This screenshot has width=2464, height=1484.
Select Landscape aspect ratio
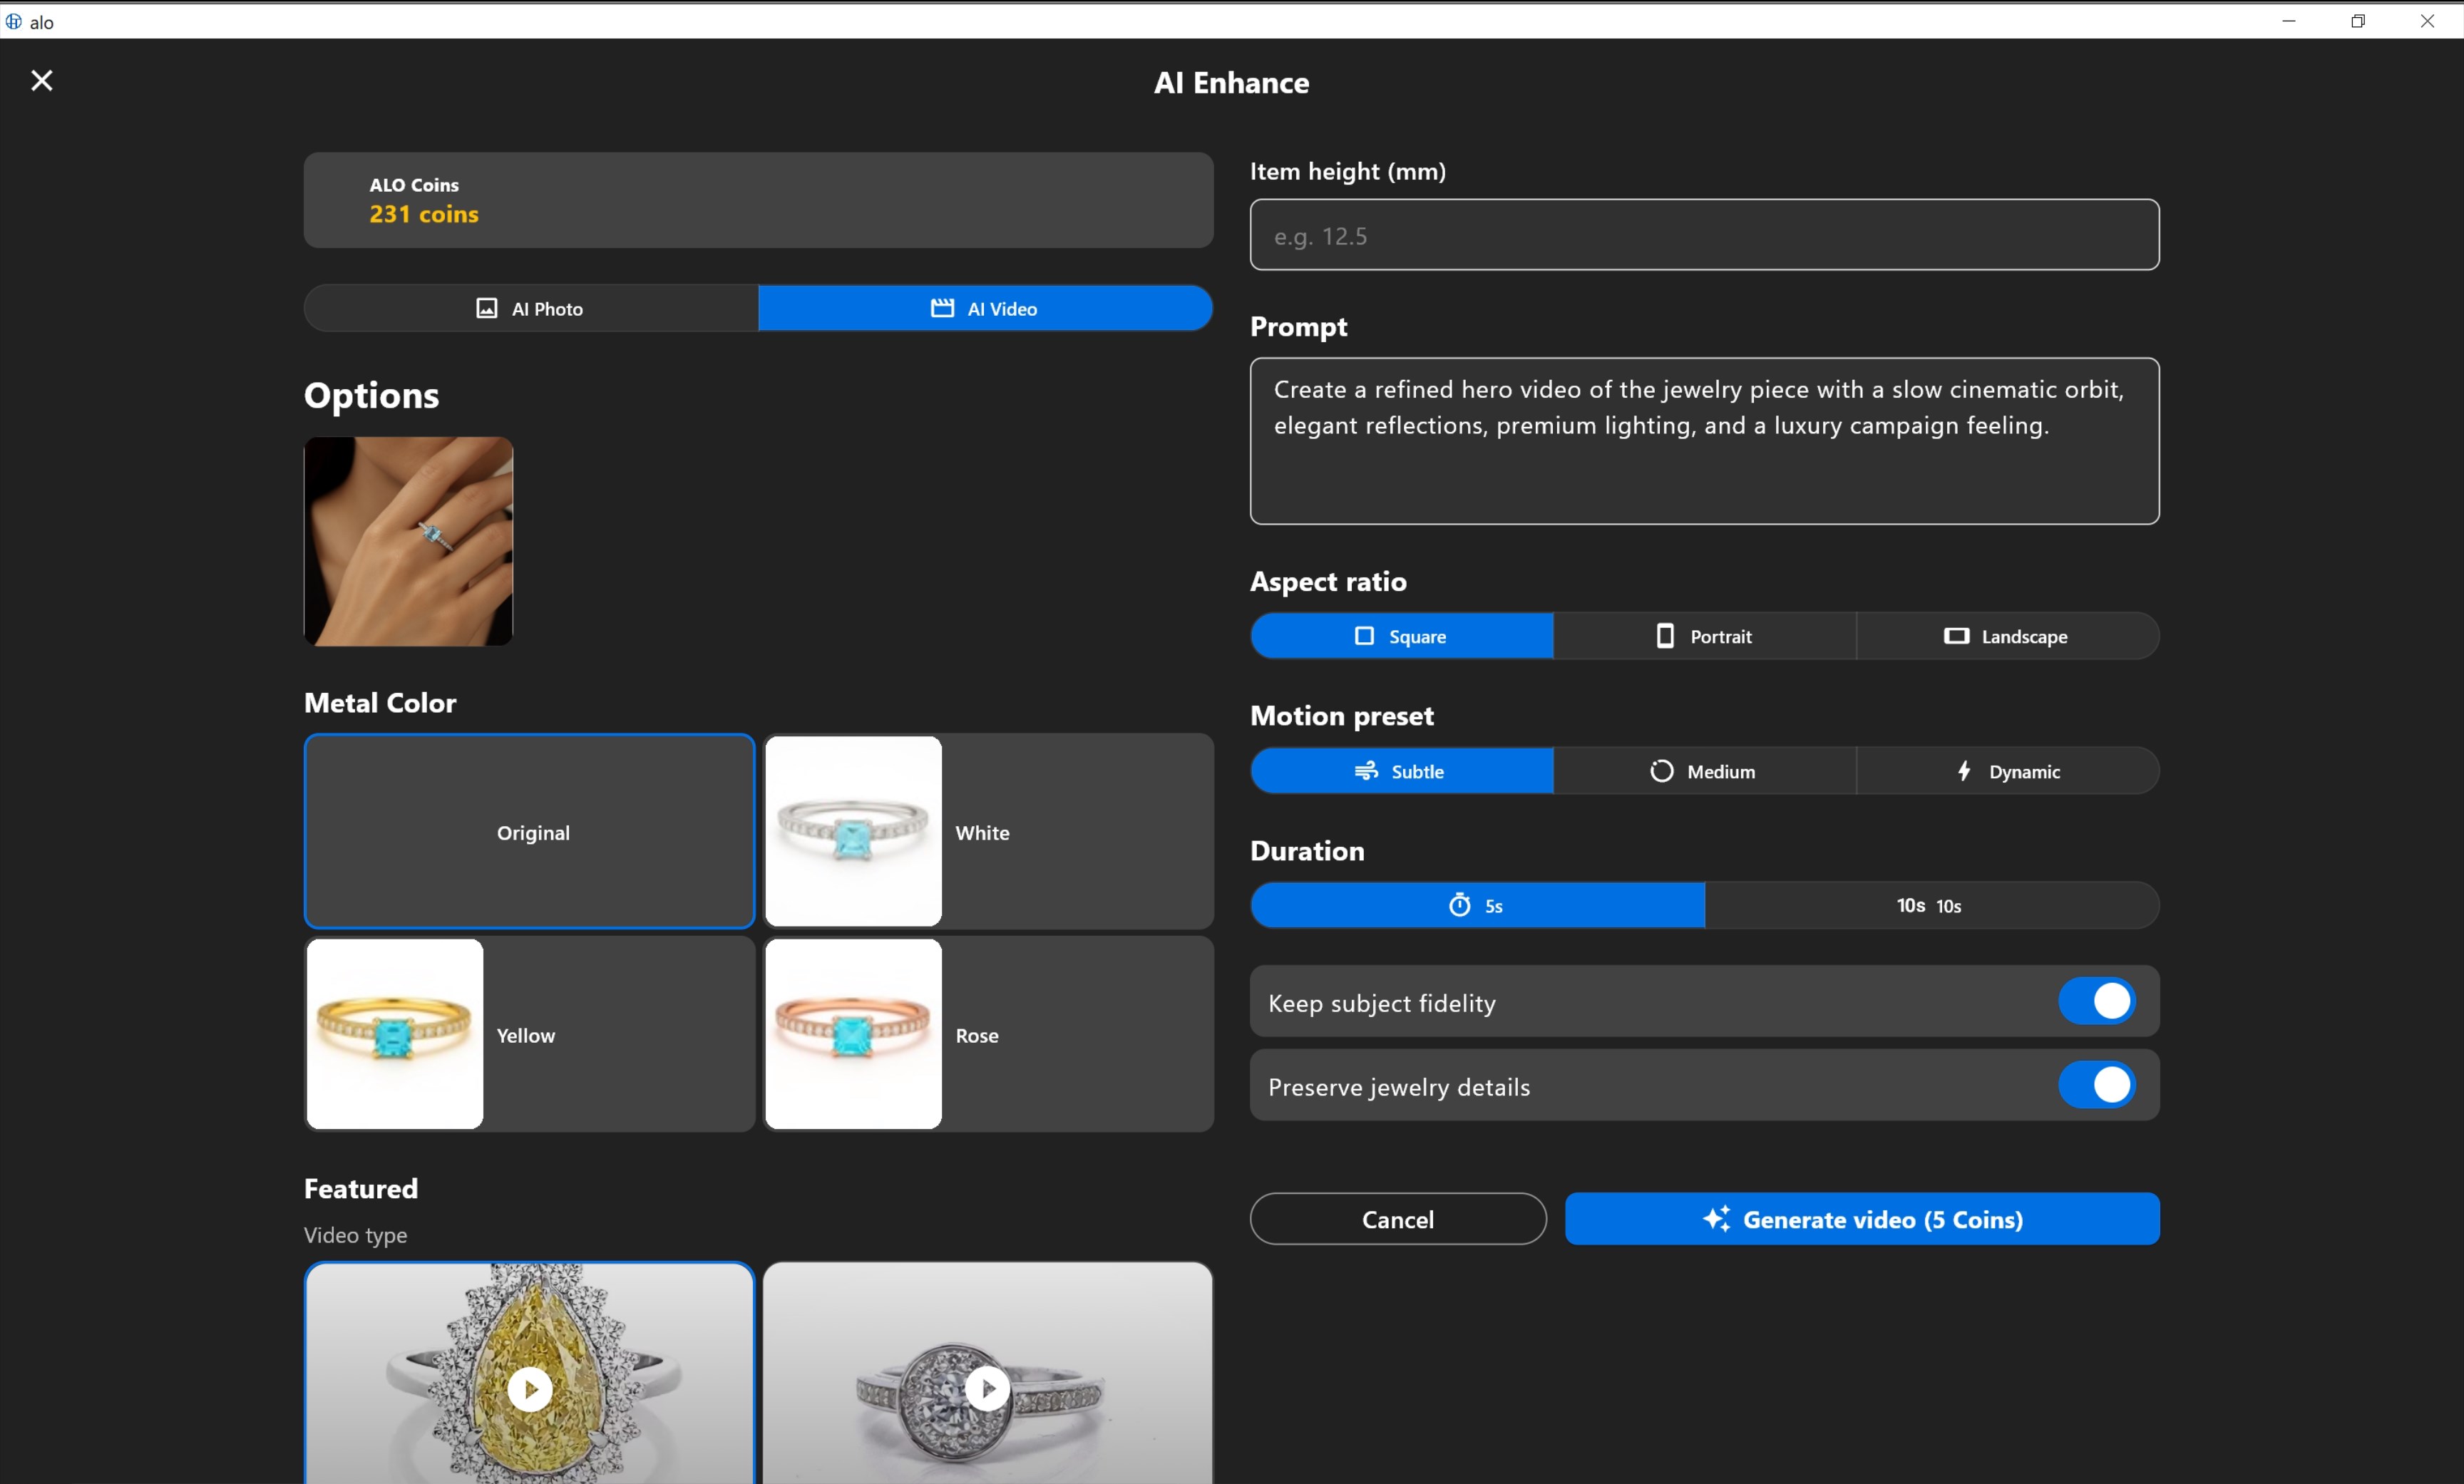(2007, 636)
